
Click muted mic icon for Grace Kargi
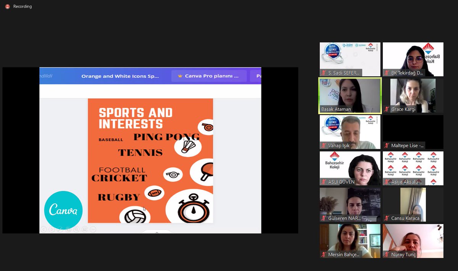pos(387,109)
